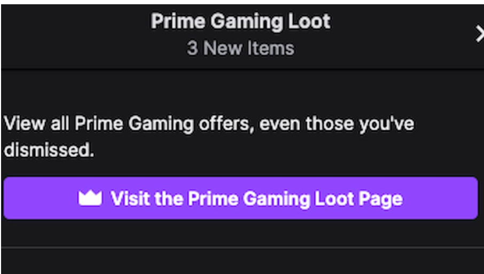Click the divider below the panel header
Screen dimensions: 484x274
point(242,69)
